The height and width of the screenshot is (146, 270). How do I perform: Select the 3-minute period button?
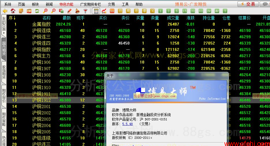168,11
